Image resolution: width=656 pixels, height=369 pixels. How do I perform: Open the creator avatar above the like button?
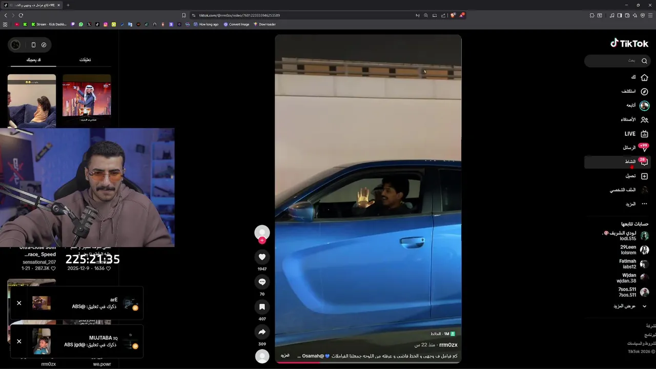(262, 232)
